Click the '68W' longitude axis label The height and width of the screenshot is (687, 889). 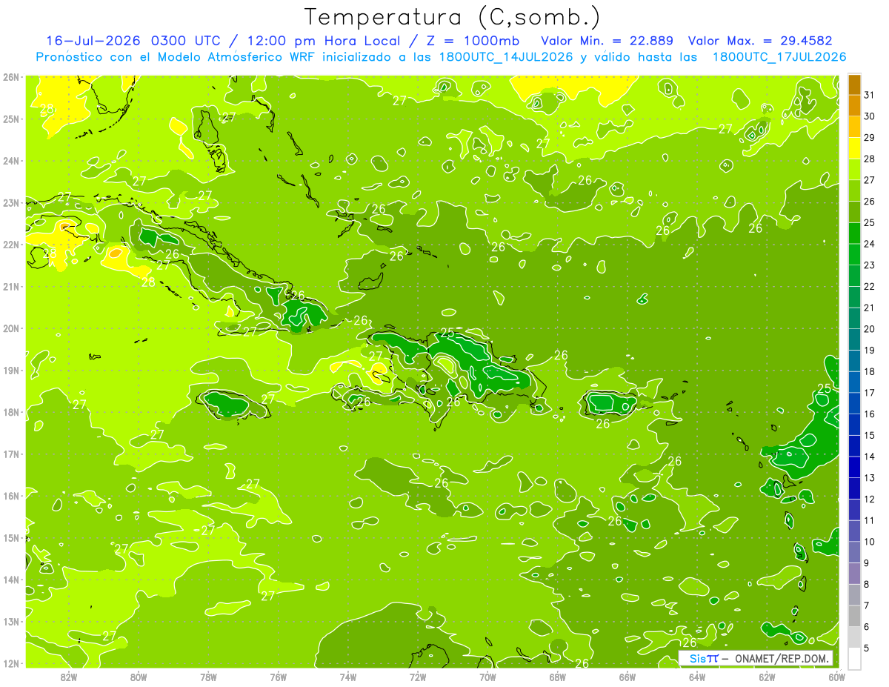click(557, 677)
